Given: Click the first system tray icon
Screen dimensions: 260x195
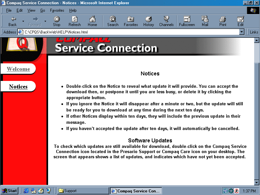Looking at the screenshot, I should pyautogui.click(x=226, y=191).
